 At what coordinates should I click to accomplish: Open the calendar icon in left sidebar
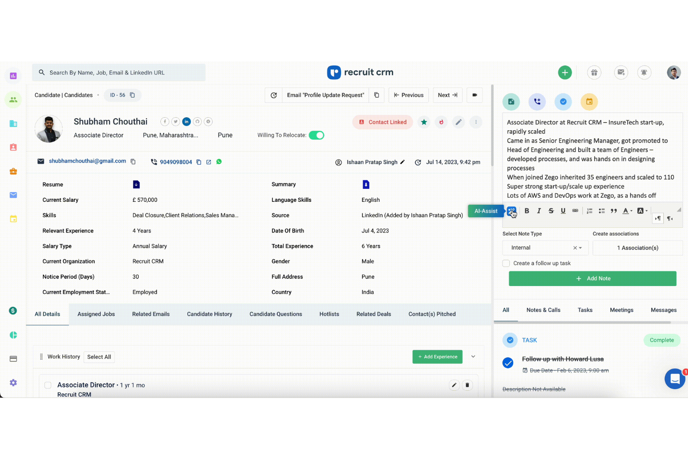[x=13, y=219]
